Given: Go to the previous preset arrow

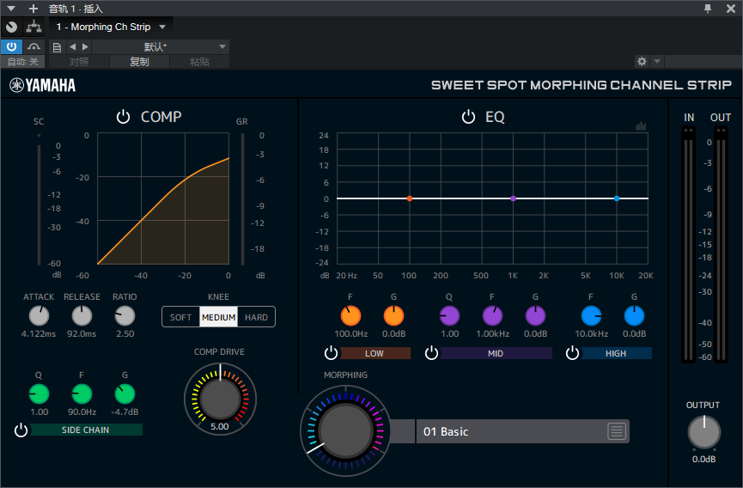Looking at the screenshot, I should coord(72,46).
